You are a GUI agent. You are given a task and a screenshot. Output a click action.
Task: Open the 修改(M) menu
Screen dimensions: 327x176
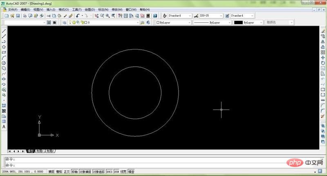coord(117,9)
